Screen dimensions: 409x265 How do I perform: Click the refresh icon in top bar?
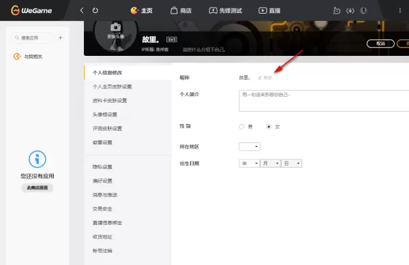click(95, 10)
